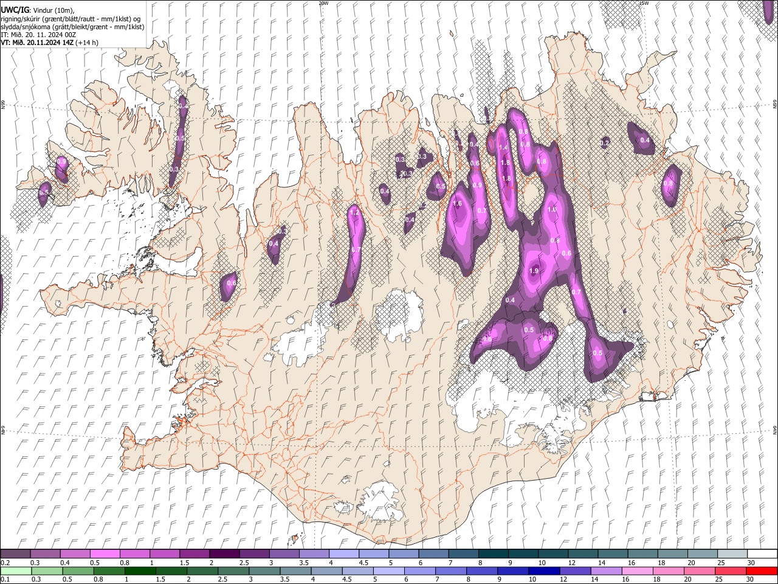Image resolution: width=778 pixels, height=584 pixels.
Task: Pick the white 30 swatch, top legend row
Action: pyautogui.click(x=762, y=554)
